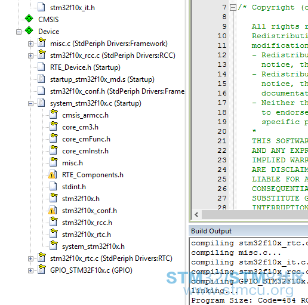308x305 pixels.
Task: Collapse the system_stm32f10x.c node
Action: (30, 103)
